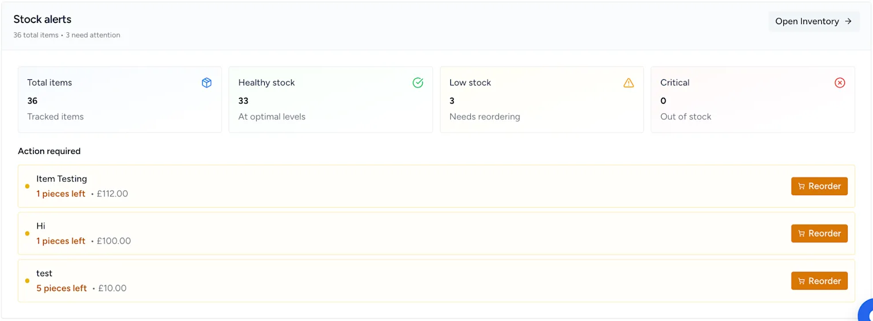Reorder the item named test

(819, 281)
